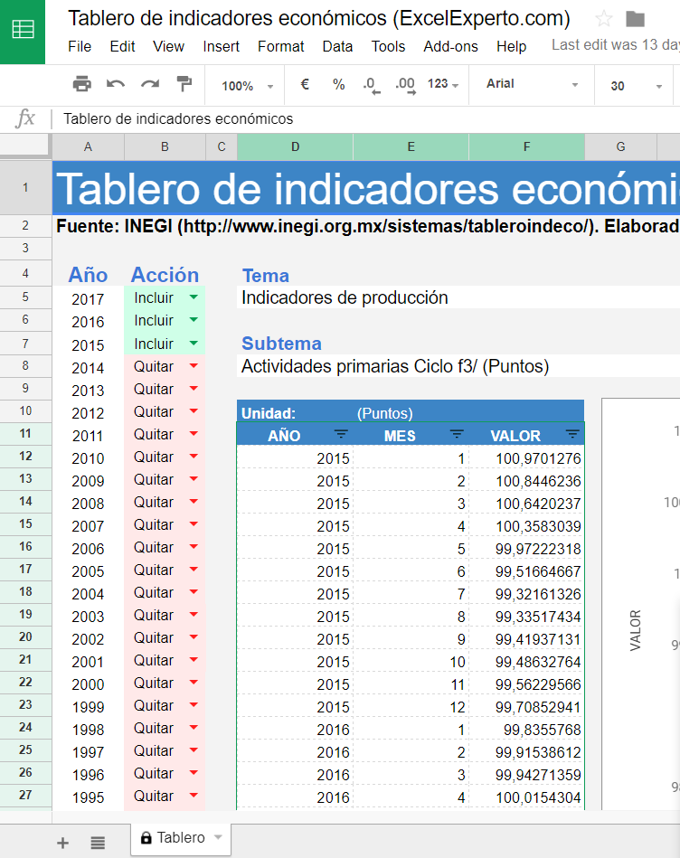Open the Insert menu

[221, 46]
